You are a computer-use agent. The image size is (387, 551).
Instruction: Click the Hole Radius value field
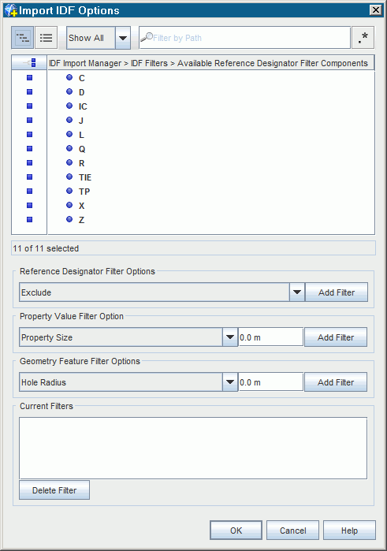(270, 382)
